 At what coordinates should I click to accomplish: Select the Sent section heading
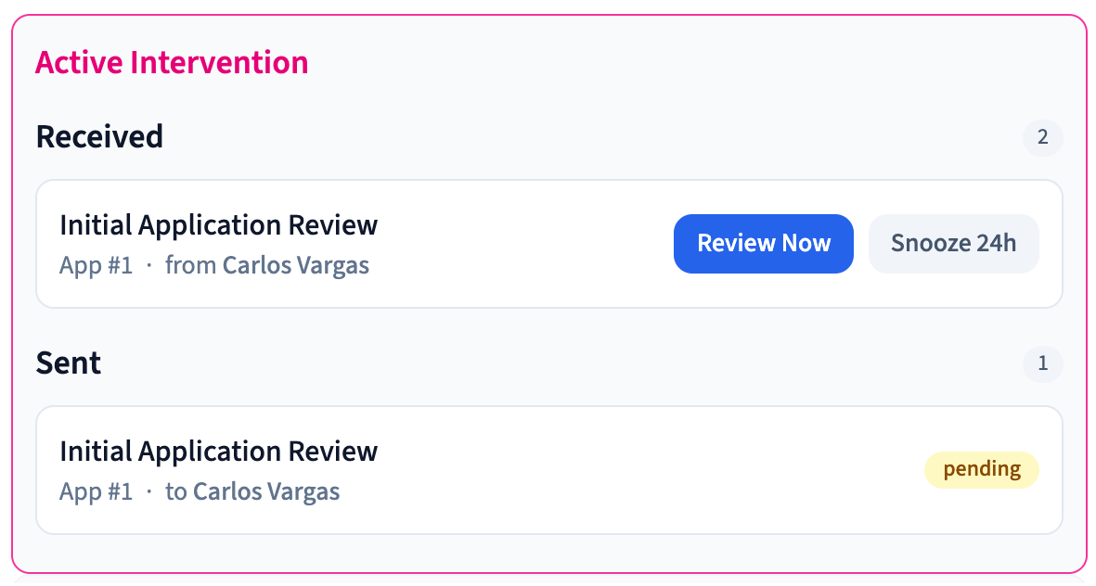69,363
